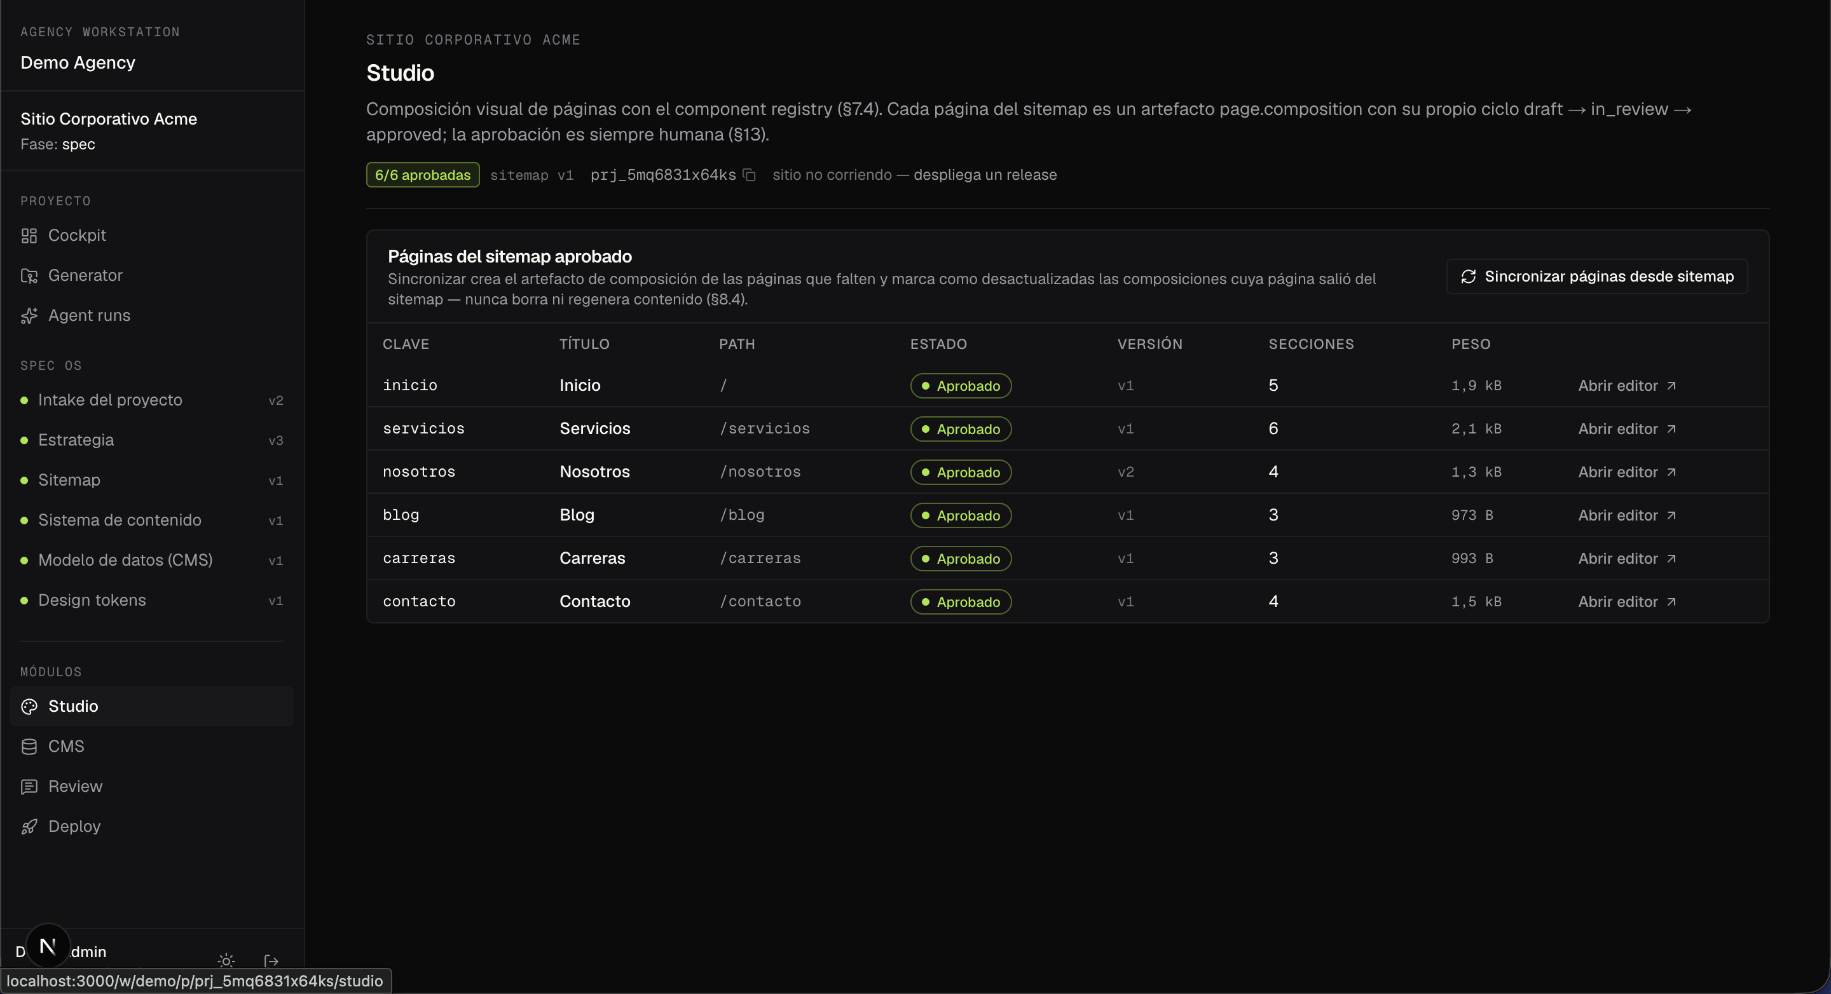Click the Deploy rocket icon
This screenshot has width=1831, height=994.
[x=29, y=826]
